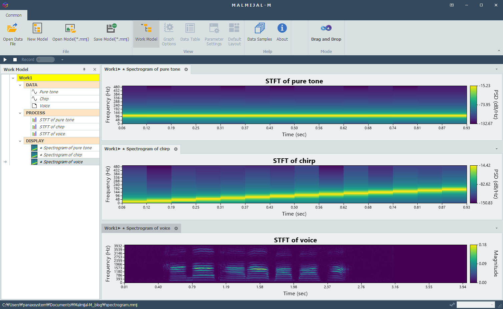Collapse the Work1 tree node
The width and height of the screenshot is (503, 309).
tap(13, 78)
